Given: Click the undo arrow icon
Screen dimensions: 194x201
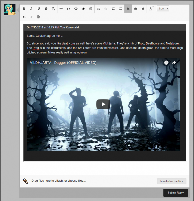Looking at the screenshot, I should coord(24,17).
